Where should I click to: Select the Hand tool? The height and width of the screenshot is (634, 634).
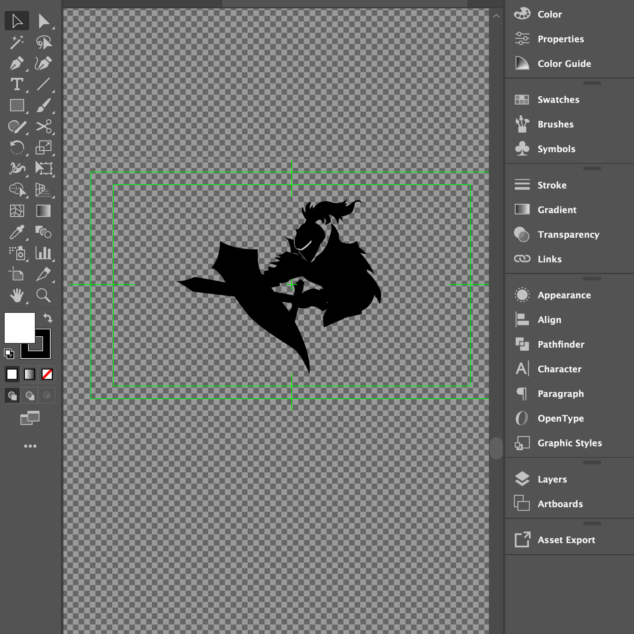(17, 296)
